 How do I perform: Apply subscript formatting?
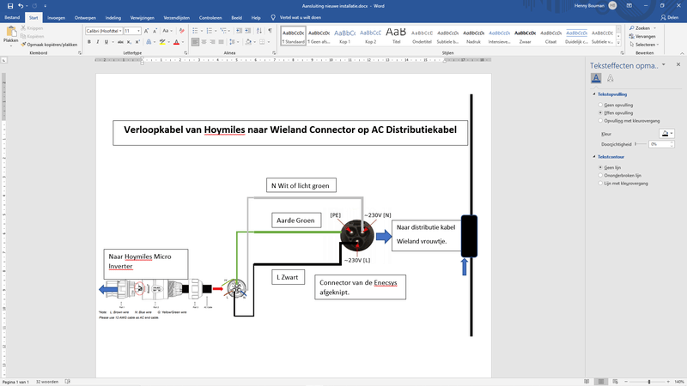[x=129, y=42]
